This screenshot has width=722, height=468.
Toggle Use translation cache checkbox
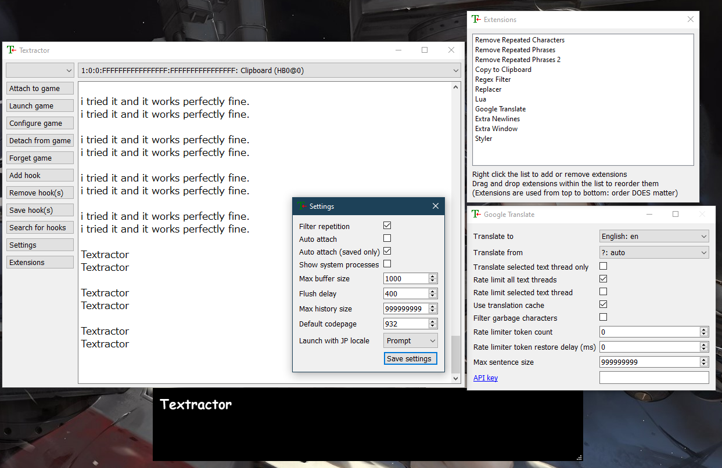(x=604, y=304)
